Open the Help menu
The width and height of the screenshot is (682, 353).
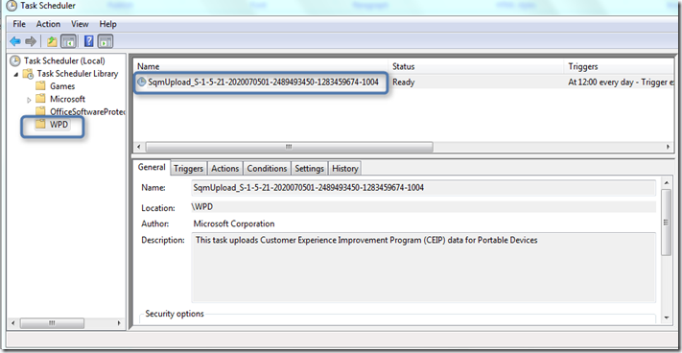[107, 24]
